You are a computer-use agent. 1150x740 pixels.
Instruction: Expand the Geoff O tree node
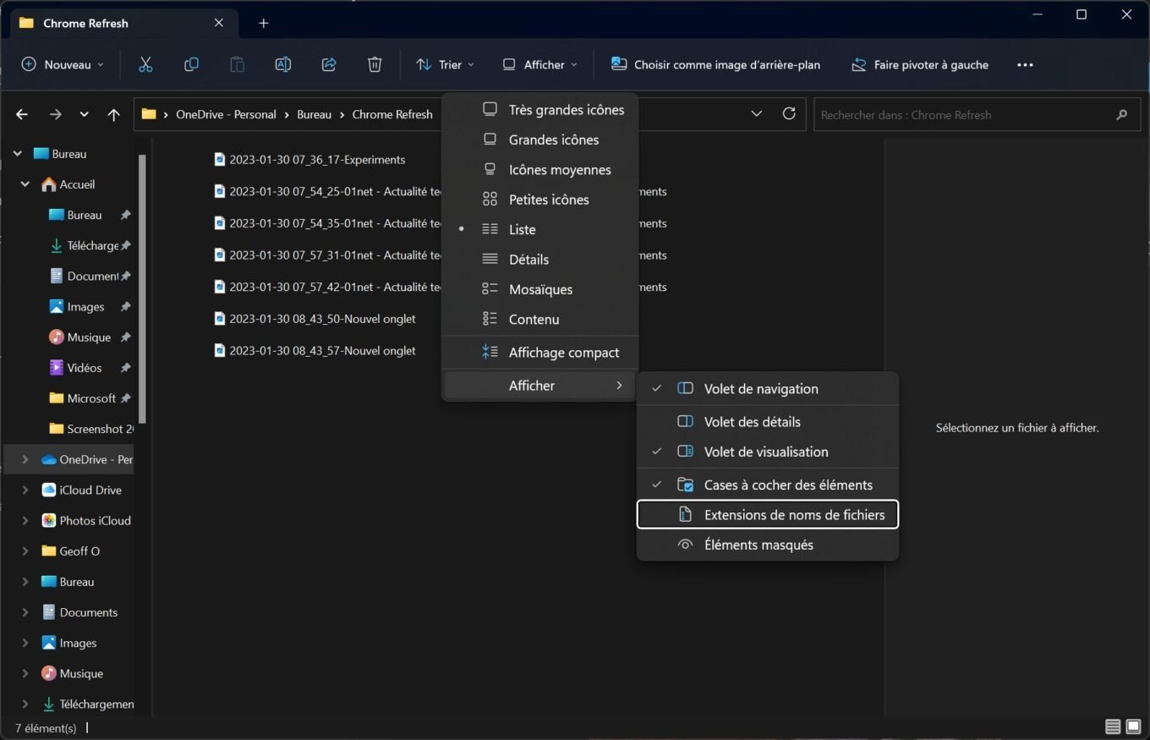tap(25, 551)
